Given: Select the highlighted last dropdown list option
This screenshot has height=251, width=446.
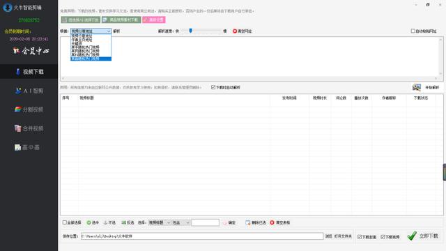Looking at the screenshot, I should point(91,59).
